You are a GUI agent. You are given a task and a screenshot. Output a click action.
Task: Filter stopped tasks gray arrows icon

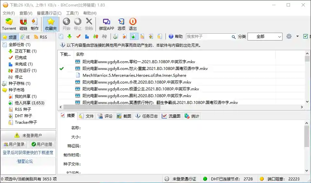104,37
